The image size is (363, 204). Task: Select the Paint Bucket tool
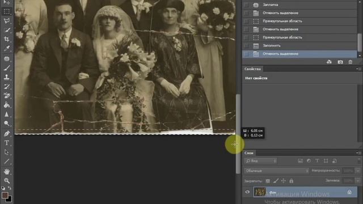pyautogui.click(x=7, y=105)
